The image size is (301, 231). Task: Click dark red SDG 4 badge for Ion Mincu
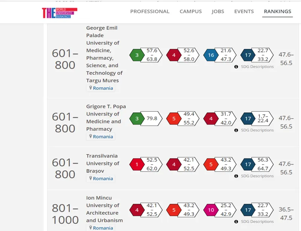coord(137,210)
